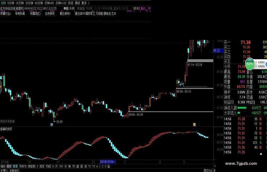
Task: Click the 关联报价 tab at bottom
Action: pyautogui.click(x=14, y=171)
